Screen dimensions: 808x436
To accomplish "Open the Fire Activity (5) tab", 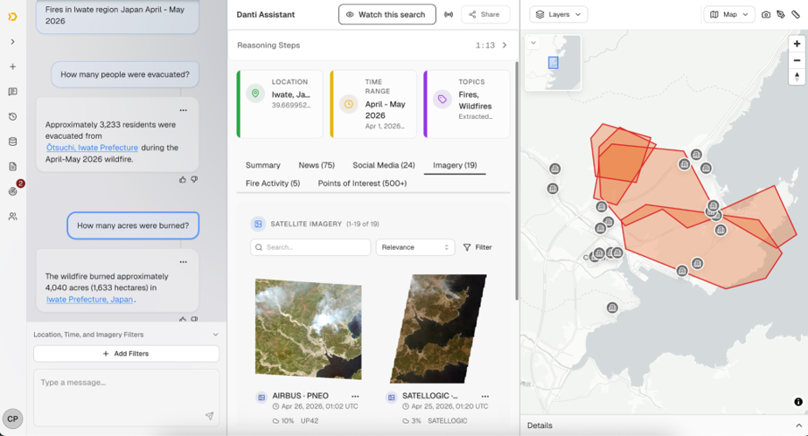I will point(273,183).
